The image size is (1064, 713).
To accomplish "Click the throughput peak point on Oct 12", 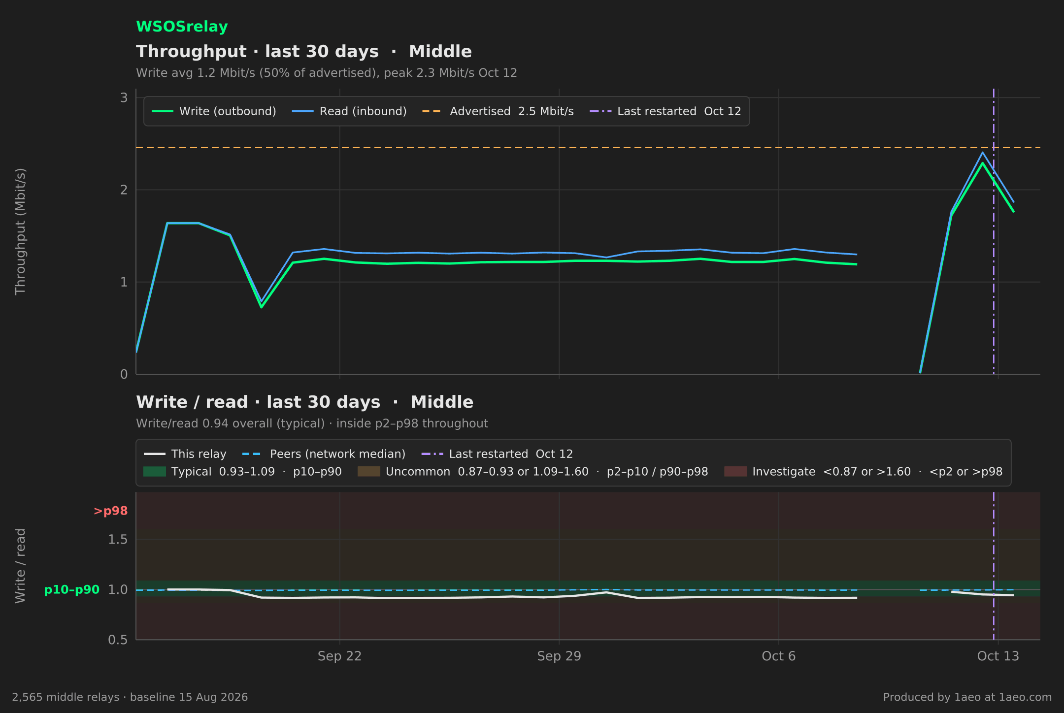I will coord(982,163).
